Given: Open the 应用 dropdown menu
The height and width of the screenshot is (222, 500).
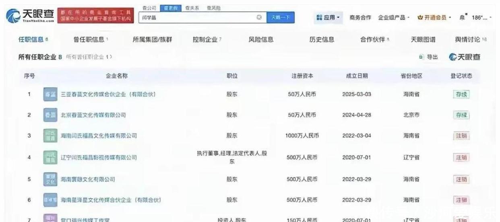Looking at the screenshot, I should pos(329,18).
